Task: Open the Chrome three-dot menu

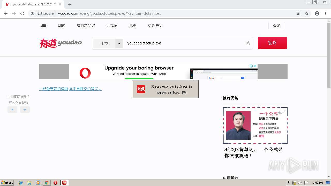Action: tap(325, 13)
